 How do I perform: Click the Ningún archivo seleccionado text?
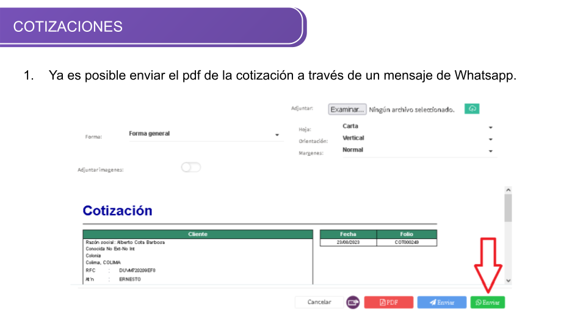(411, 109)
